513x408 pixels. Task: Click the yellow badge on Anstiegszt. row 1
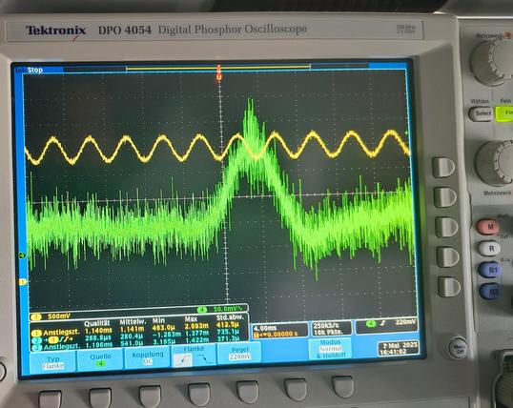pos(36,333)
